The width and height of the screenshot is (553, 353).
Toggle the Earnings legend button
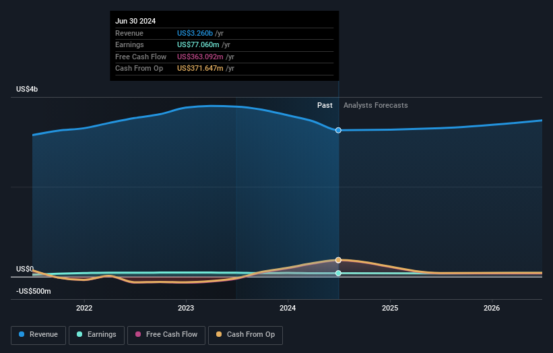pyautogui.click(x=96, y=335)
